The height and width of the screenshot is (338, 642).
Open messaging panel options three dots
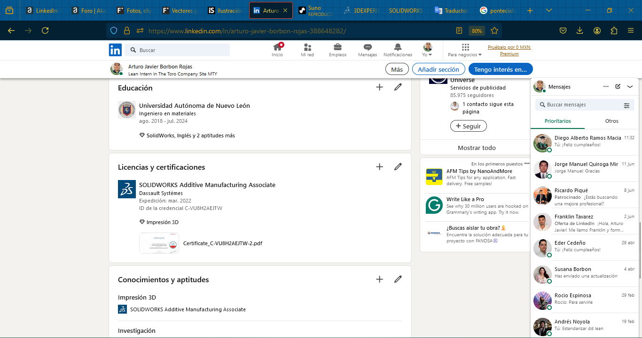point(606,87)
